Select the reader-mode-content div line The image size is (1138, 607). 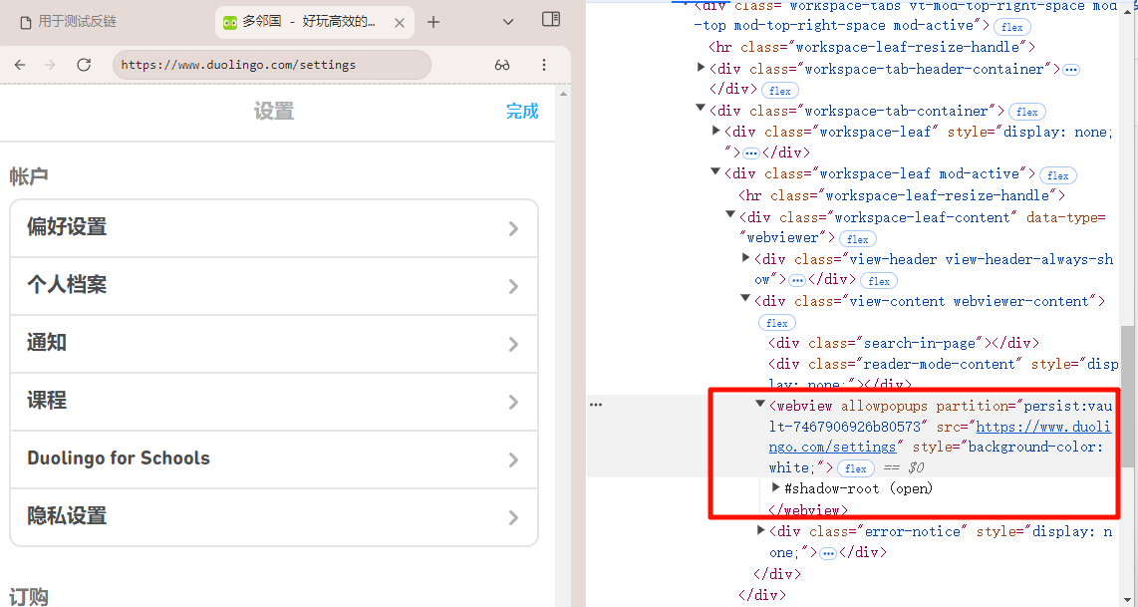click(944, 374)
